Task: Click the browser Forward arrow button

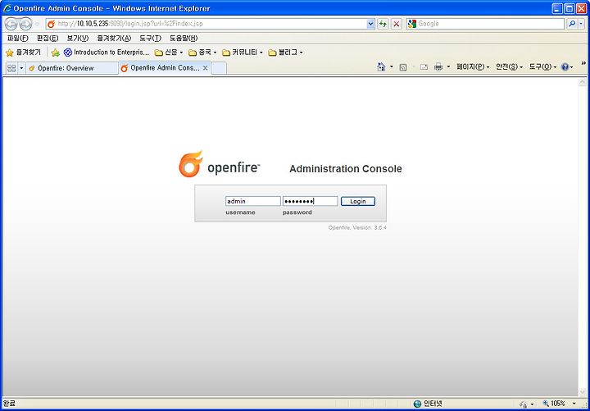Action: [x=25, y=24]
